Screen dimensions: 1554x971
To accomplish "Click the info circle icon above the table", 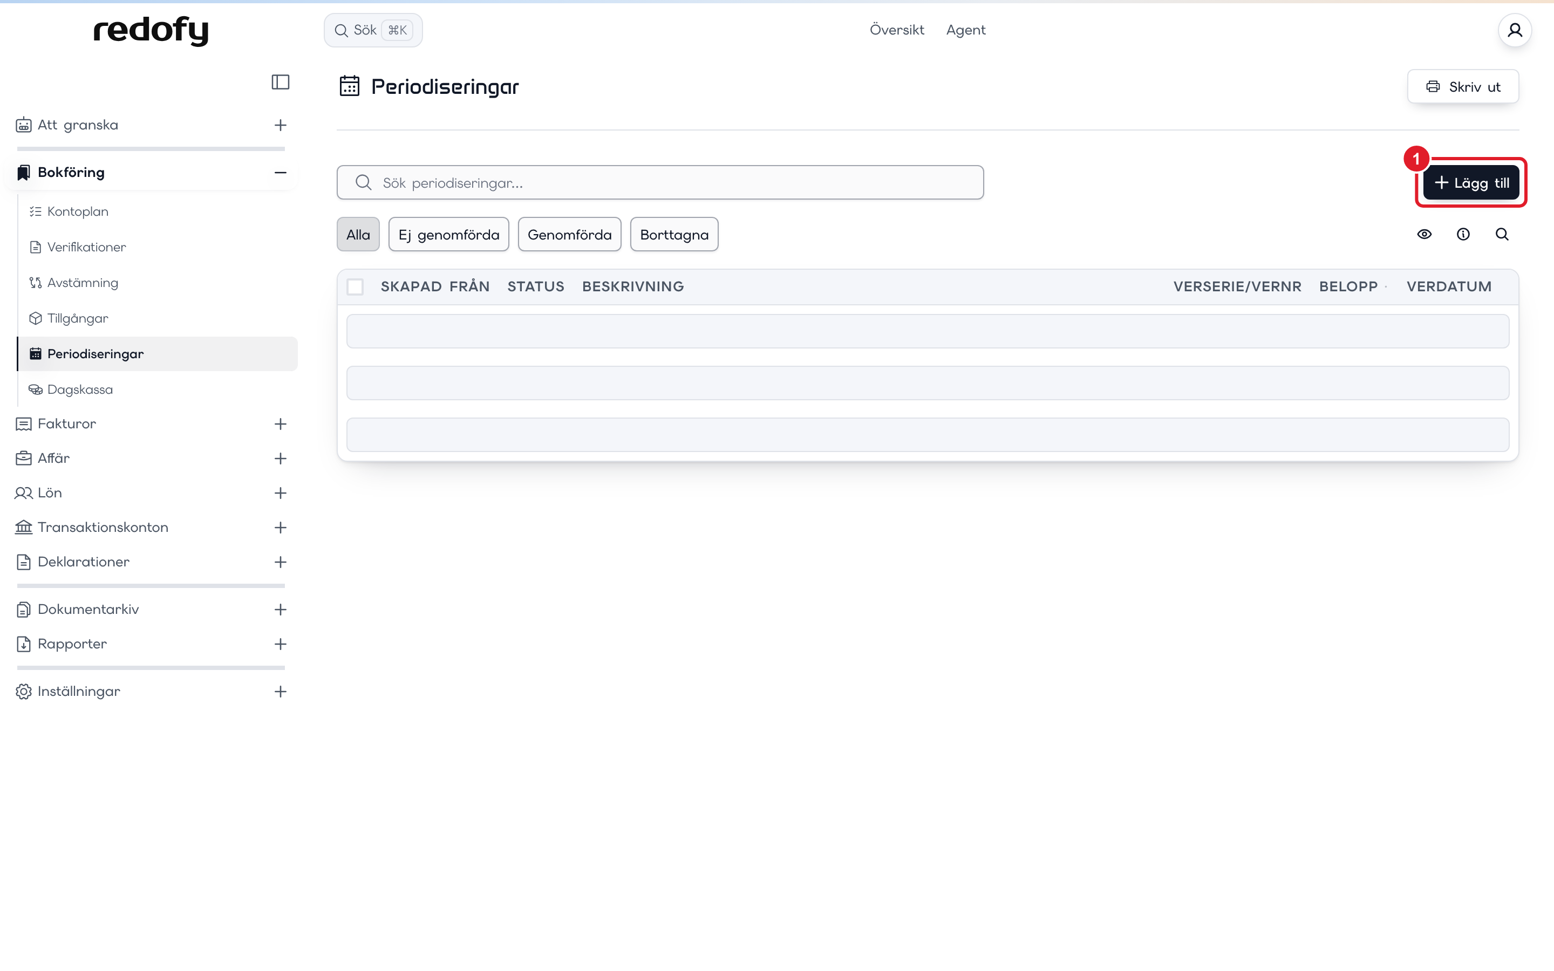I will 1463,235.
